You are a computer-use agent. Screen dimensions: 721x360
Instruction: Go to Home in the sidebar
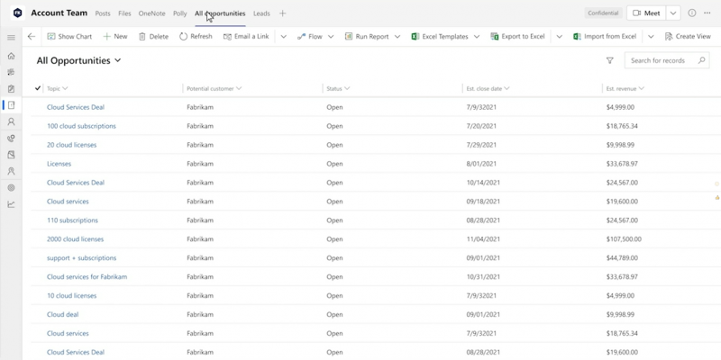coord(11,56)
